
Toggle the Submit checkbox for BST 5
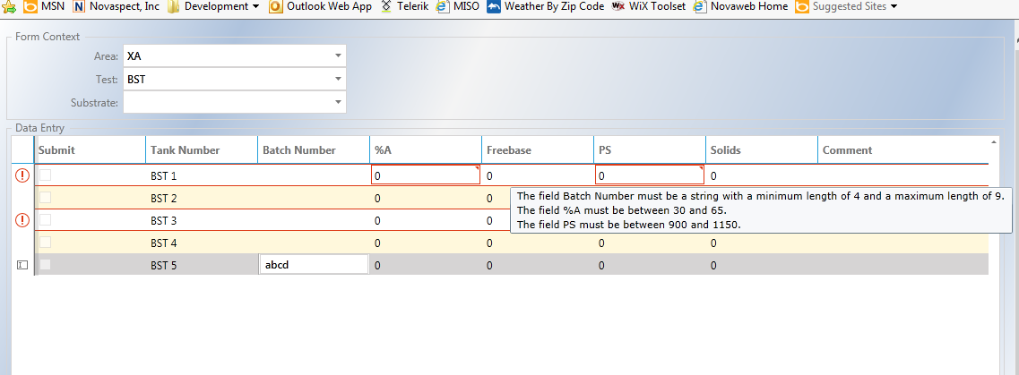(45, 265)
